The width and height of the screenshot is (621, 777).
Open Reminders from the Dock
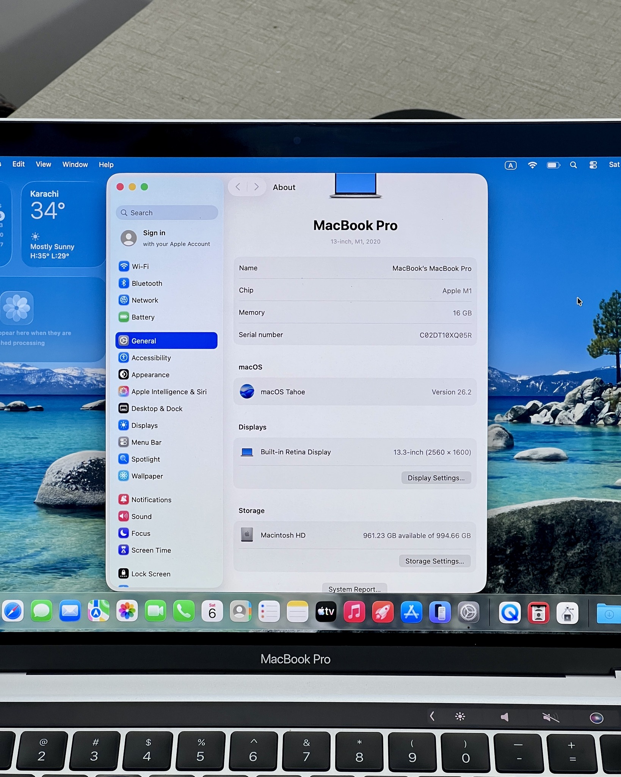click(269, 611)
